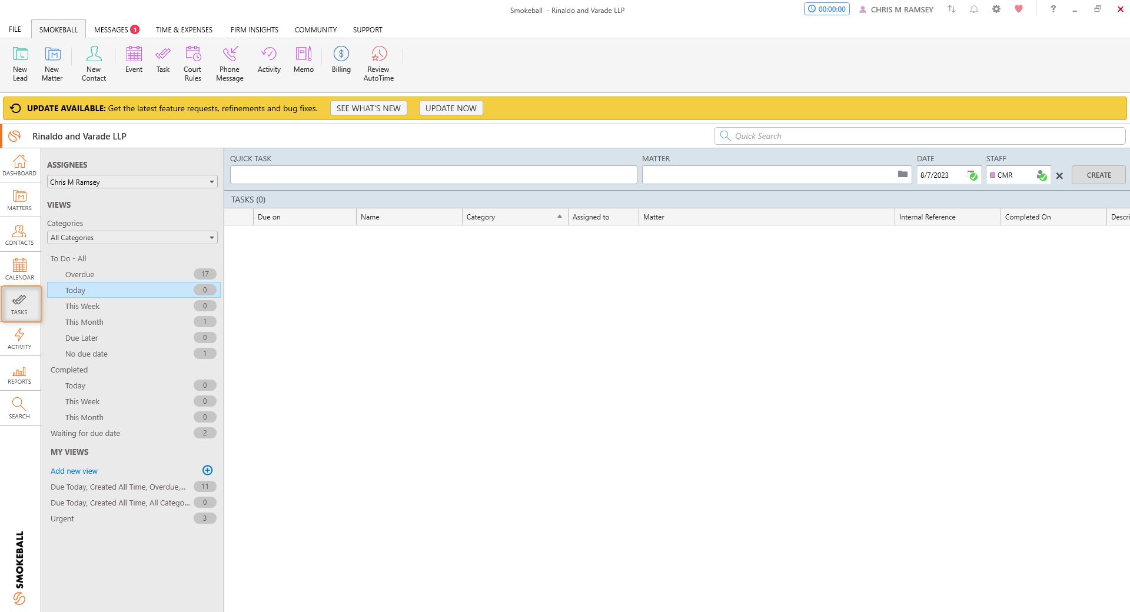Image resolution: width=1130 pixels, height=612 pixels.
Task: Focus the Matter input field
Action: [777, 175]
